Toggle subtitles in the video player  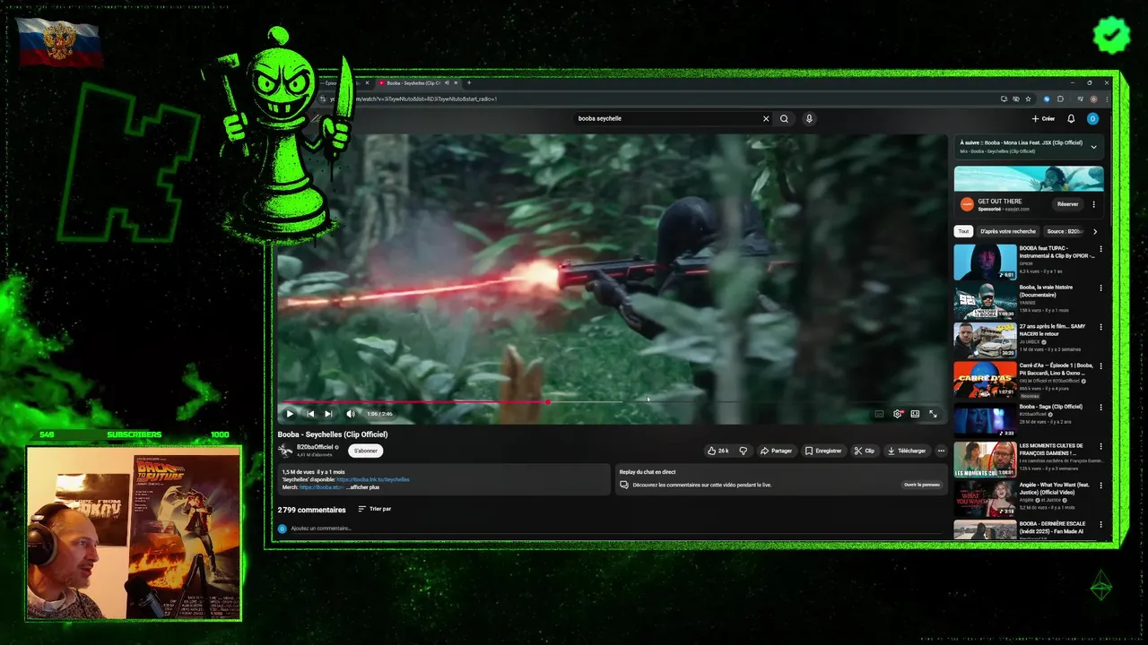pyautogui.click(x=879, y=414)
